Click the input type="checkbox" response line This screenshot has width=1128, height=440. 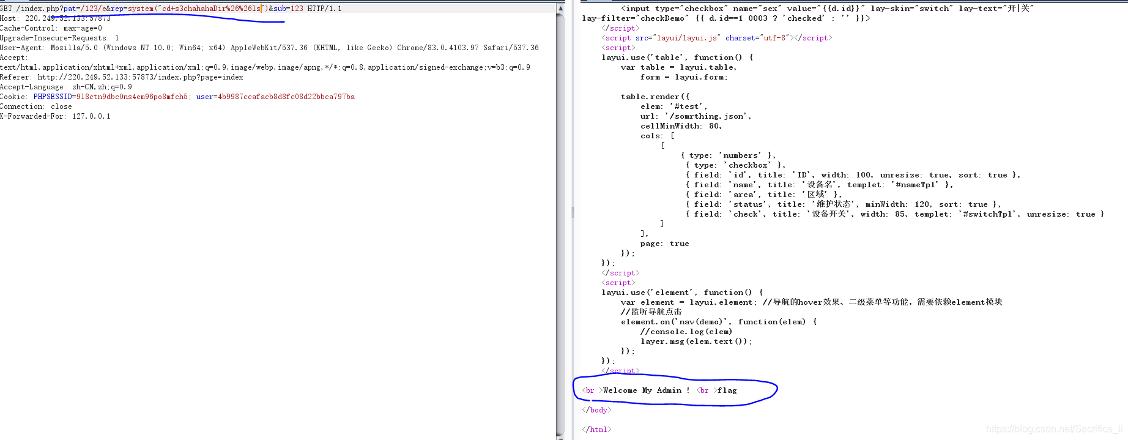pos(828,9)
